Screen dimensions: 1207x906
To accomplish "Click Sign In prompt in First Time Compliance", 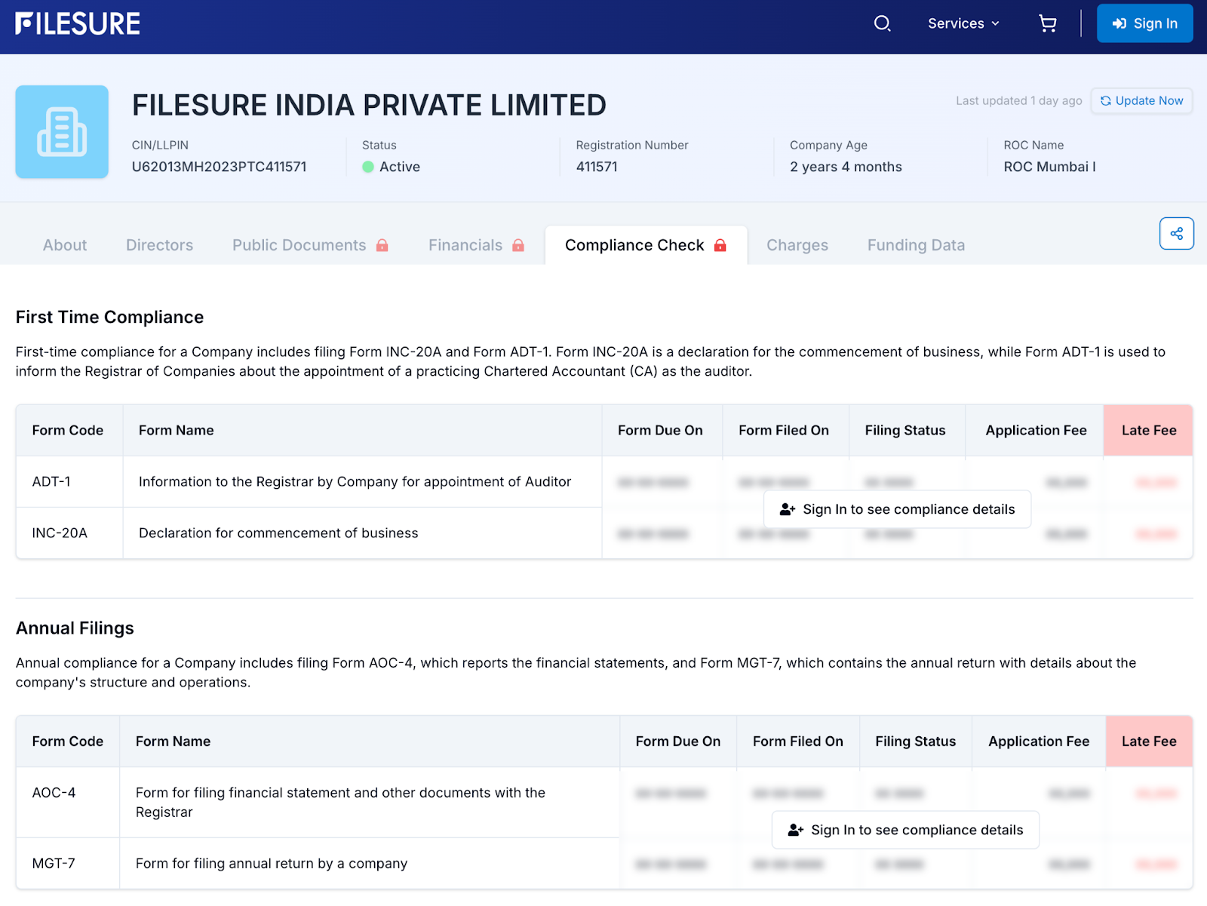I will point(897,509).
